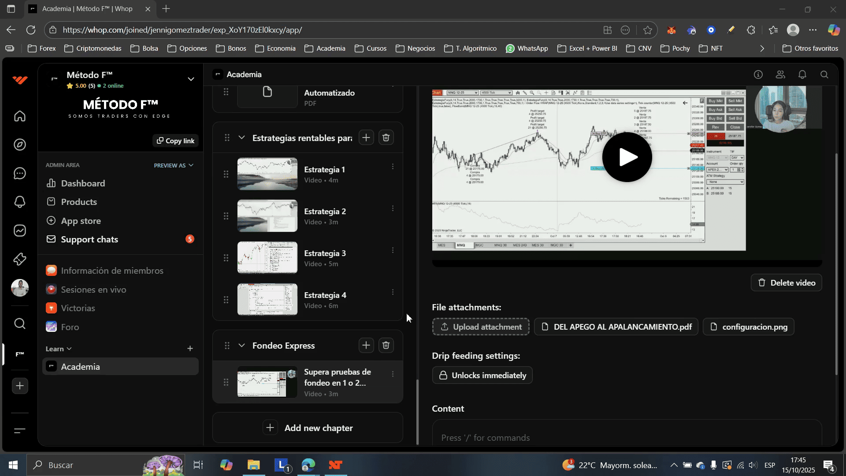Open the info icon in Academia header

tap(758, 74)
